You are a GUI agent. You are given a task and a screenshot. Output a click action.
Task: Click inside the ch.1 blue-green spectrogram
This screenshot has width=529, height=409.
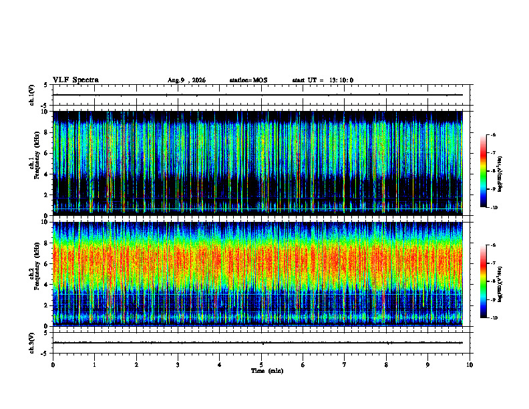pyautogui.click(x=257, y=163)
